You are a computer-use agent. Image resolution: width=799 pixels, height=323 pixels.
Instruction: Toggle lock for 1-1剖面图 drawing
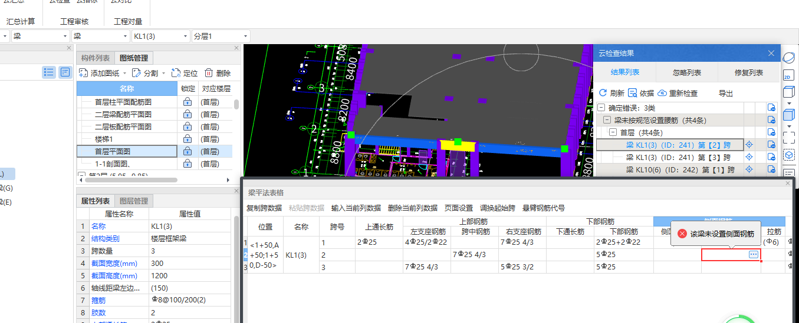[x=188, y=164]
